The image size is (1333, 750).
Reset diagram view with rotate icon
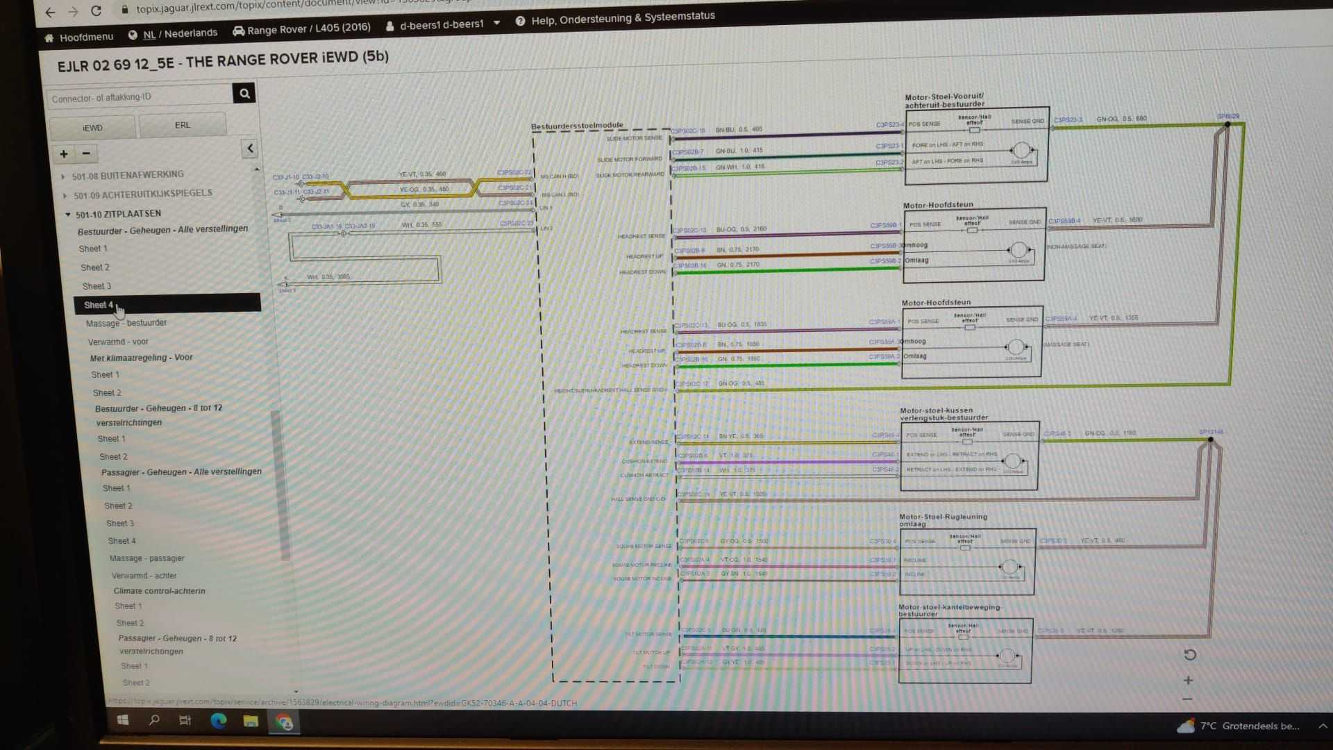point(1189,655)
